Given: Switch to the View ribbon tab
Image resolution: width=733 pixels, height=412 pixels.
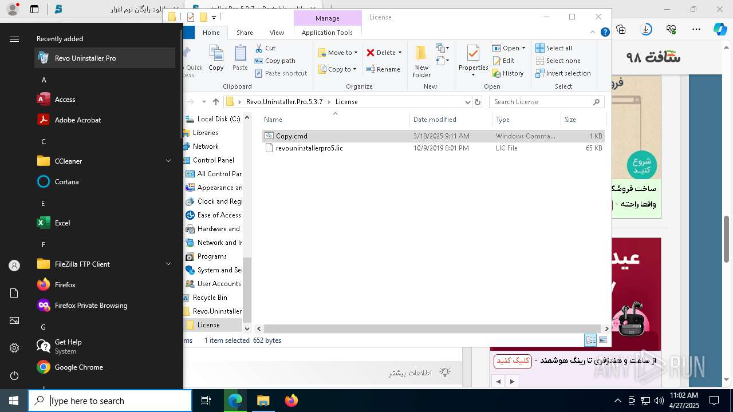Looking at the screenshot, I should [277, 33].
